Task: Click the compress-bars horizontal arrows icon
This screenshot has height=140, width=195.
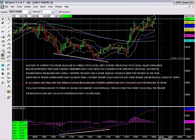Action: (x=3, y=69)
